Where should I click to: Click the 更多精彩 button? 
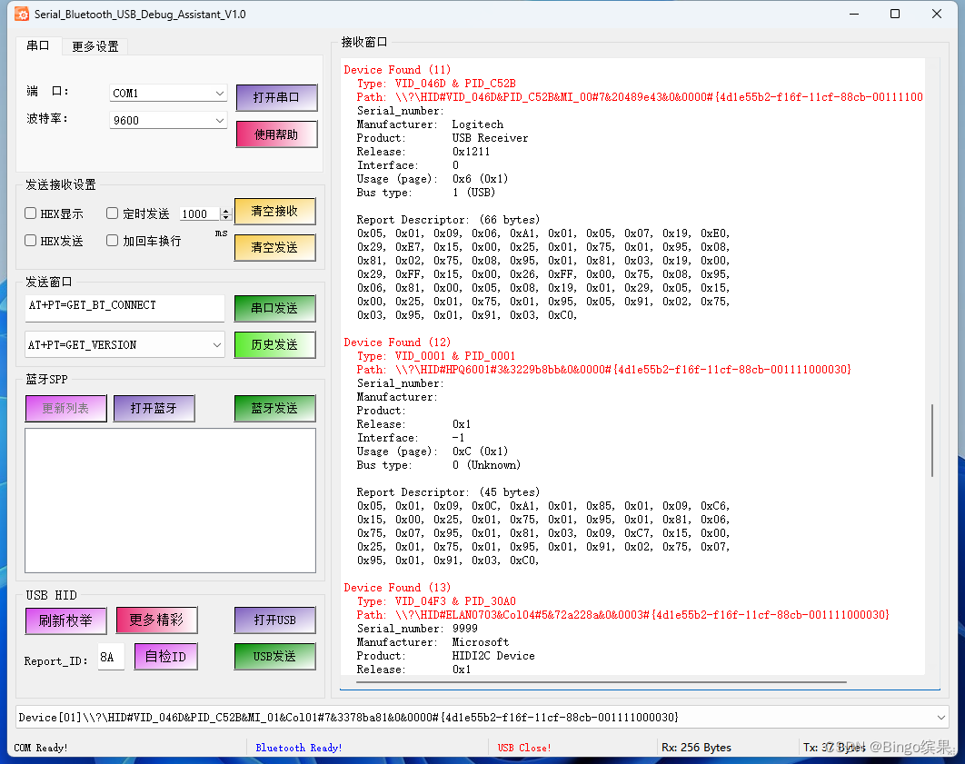[157, 620]
